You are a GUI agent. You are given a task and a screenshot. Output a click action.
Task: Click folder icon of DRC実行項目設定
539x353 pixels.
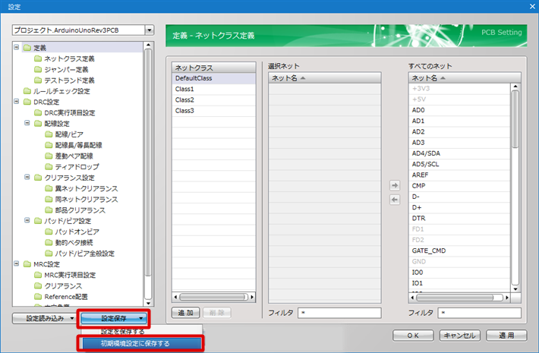(x=38, y=113)
